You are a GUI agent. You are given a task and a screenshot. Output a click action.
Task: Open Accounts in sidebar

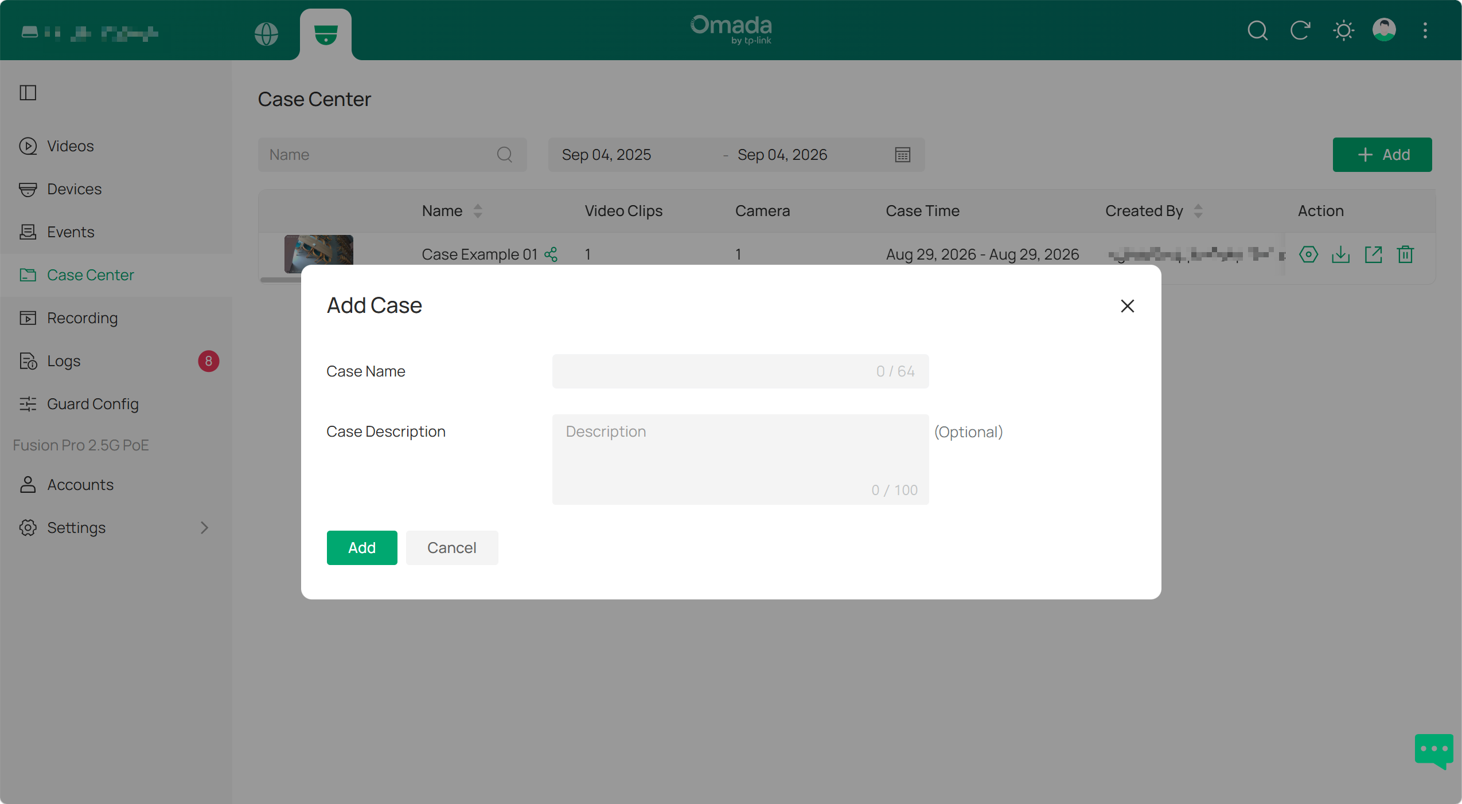pyautogui.click(x=116, y=485)
